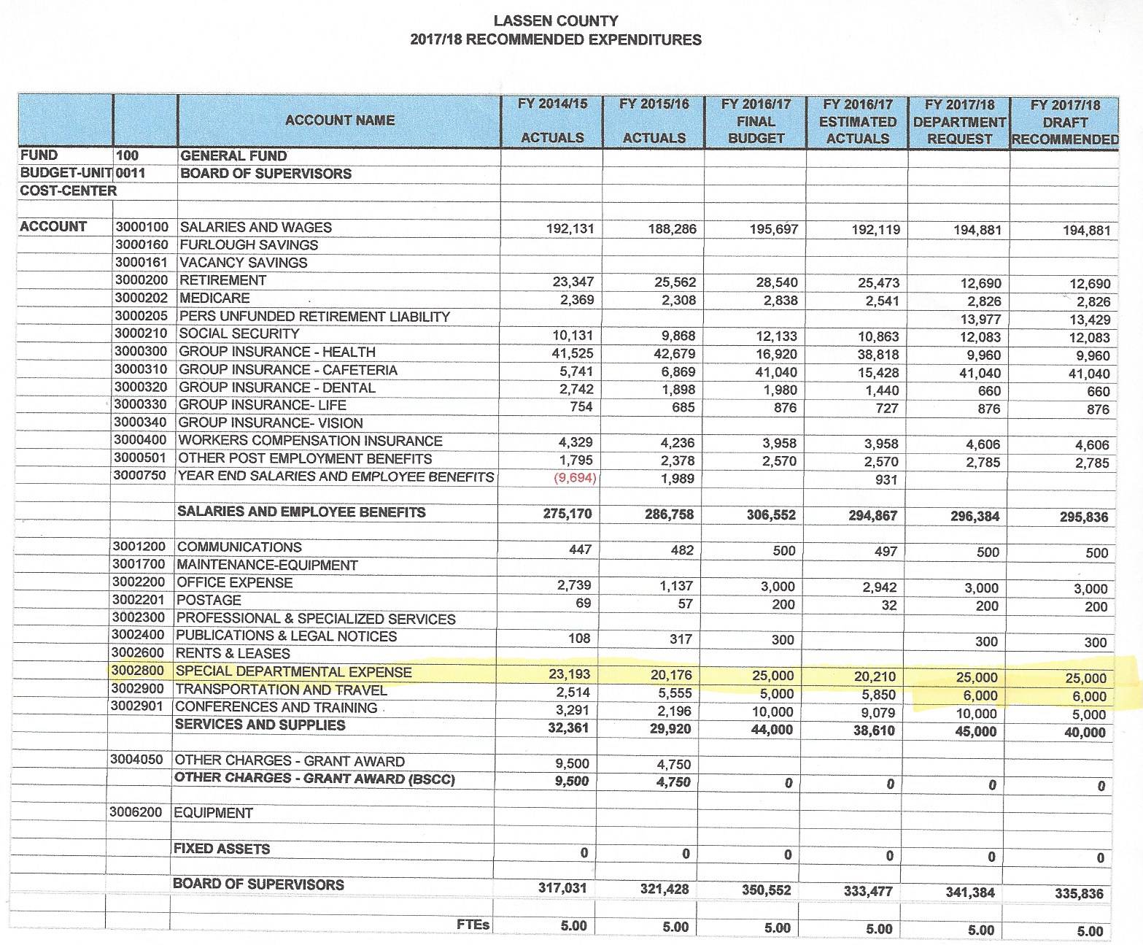
Task: Select 'GROUP INSURANCE - CAFETERIA' account name
Action: pyautogui.click(x=288, y=370)
